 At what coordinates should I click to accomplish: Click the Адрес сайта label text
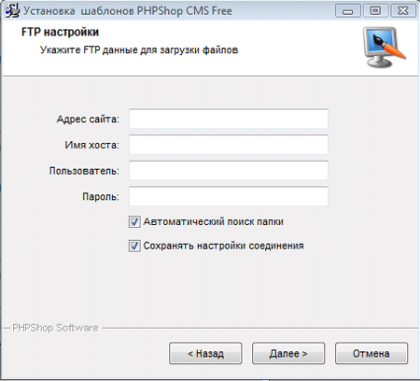[x=88, y=119]
